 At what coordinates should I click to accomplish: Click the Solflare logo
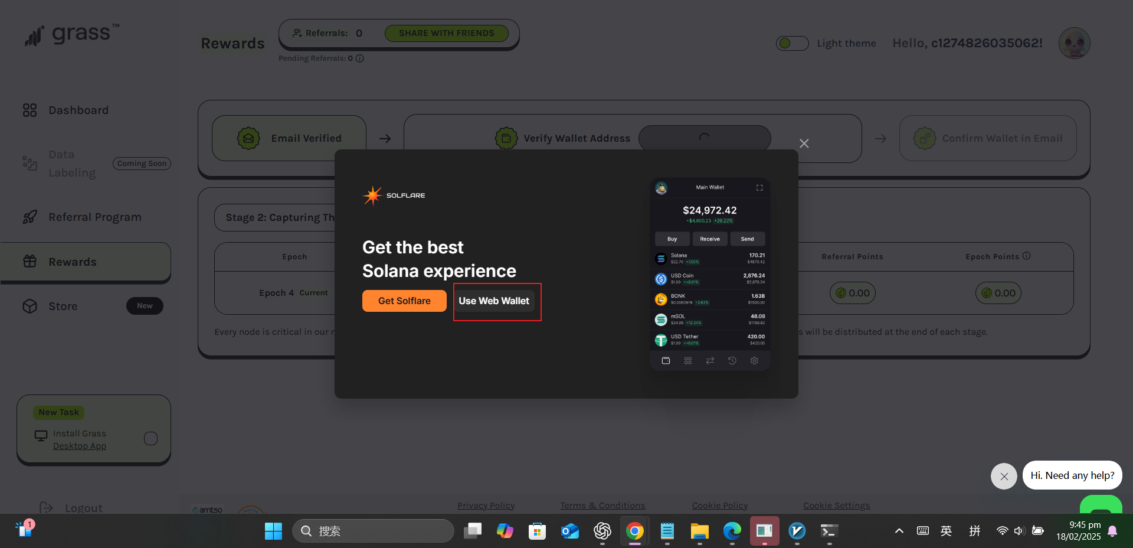tap(394, 195)
